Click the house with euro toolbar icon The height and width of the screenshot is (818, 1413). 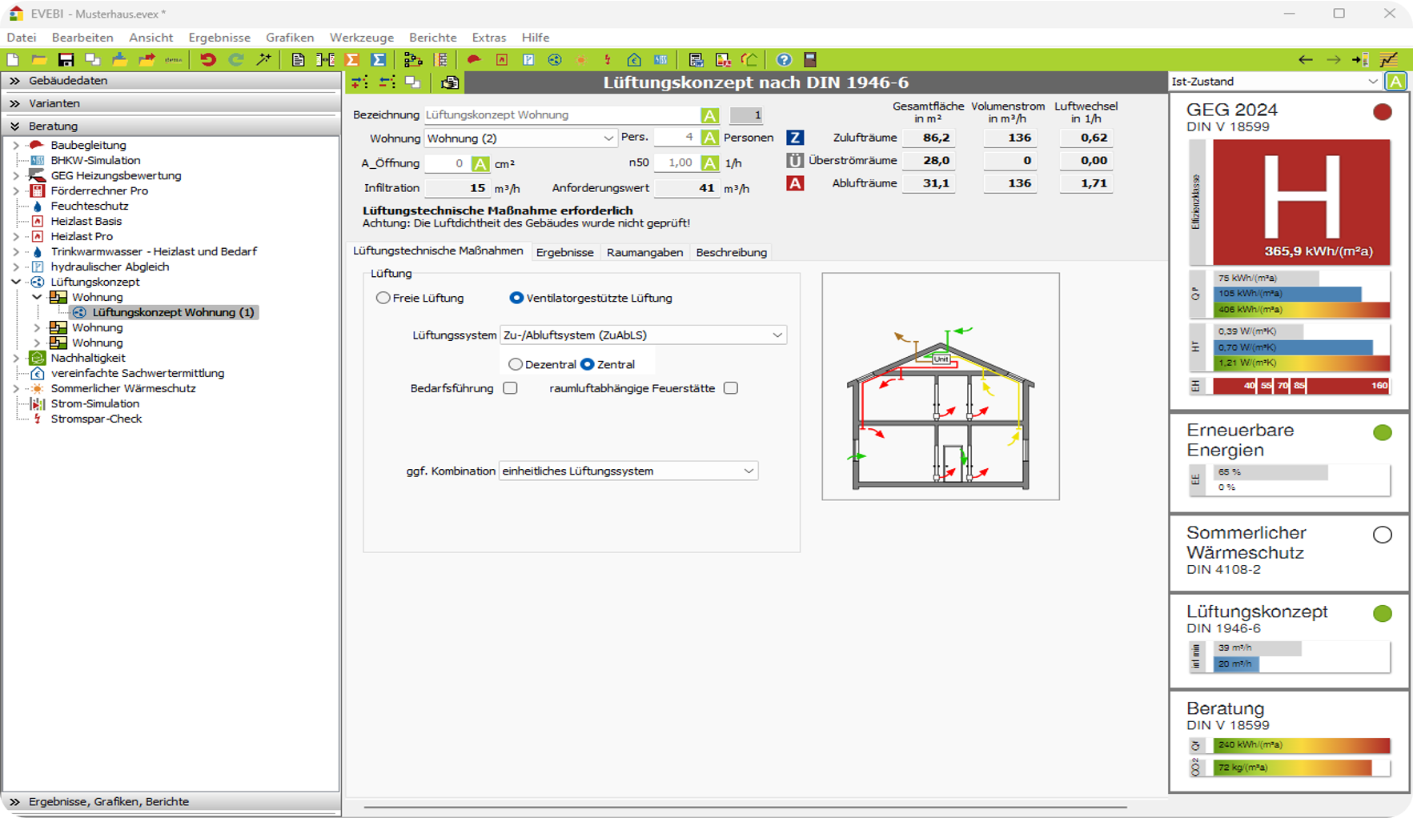pyautogui.click(x=634, y=60)
